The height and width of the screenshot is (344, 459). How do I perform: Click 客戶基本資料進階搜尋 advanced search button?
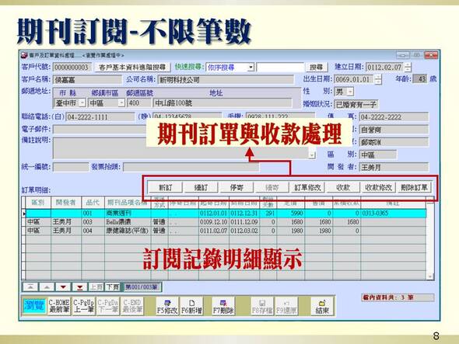[132, 68]
